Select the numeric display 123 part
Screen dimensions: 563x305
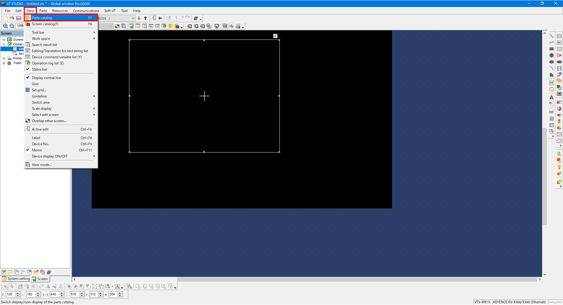point(559,36)
